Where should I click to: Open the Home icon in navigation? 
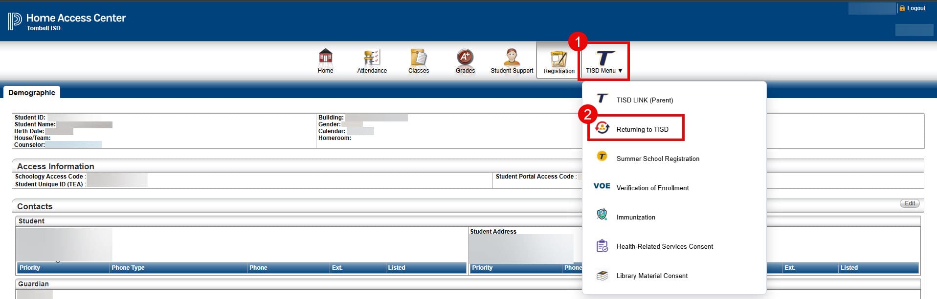pos(326,57)
